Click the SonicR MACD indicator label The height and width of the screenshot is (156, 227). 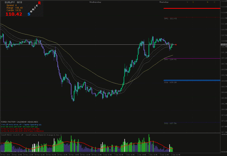(12, 135)
